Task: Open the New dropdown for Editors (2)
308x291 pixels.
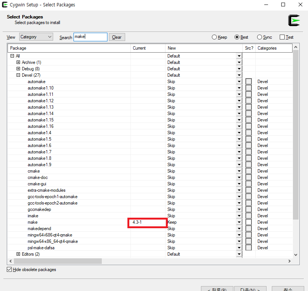Action: click(x=239, y=254)
